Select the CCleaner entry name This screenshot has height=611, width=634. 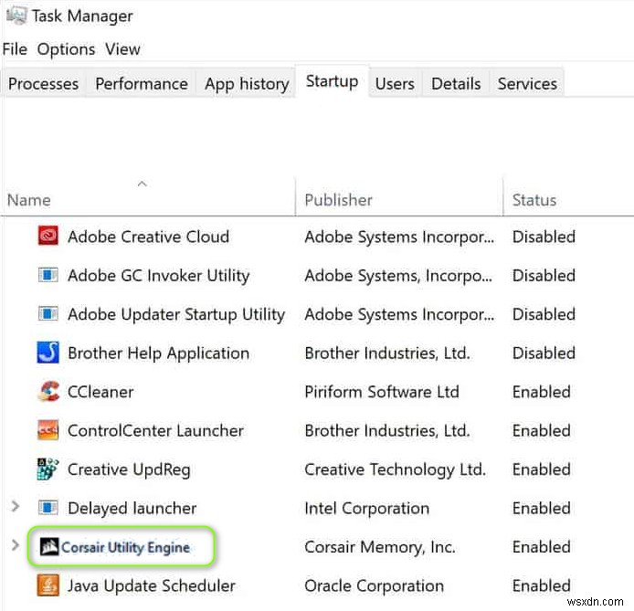pyautogui.click(x=100, y=392)
